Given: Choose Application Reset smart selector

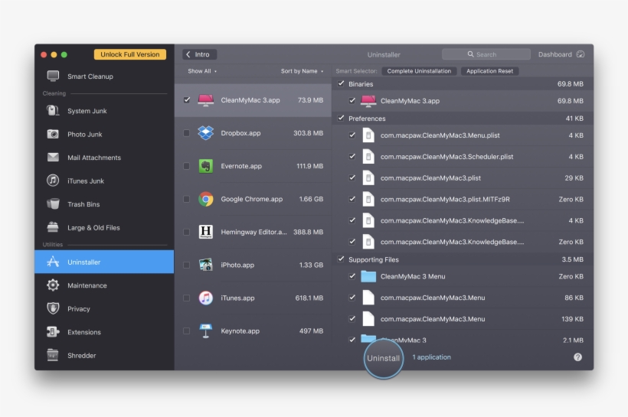Looking at the screenshot, I should [x=489, y=71].
